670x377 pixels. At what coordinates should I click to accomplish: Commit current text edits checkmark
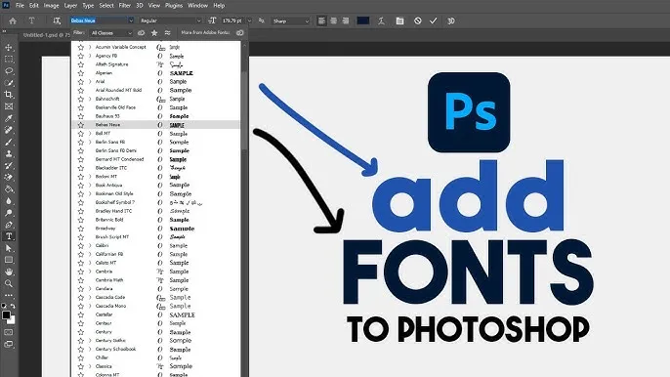pos(434,21)
